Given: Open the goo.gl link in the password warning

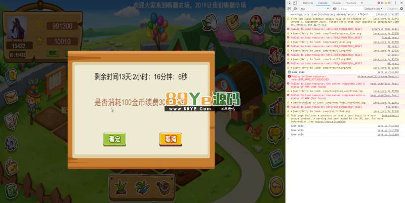Looking at the screenshot, I should click(x=330, y=121).
